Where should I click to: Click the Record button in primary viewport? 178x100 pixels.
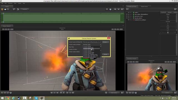pyautogui.click(x=61, y=93)
